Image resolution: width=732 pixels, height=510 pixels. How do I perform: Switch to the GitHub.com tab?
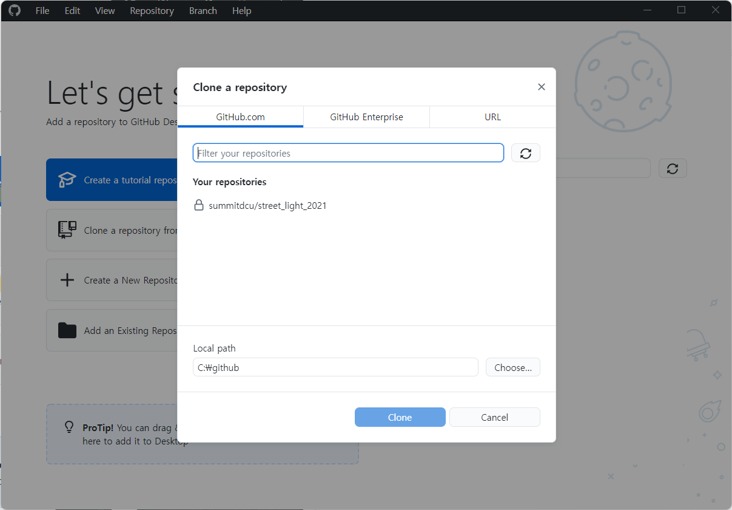[241, 117]
